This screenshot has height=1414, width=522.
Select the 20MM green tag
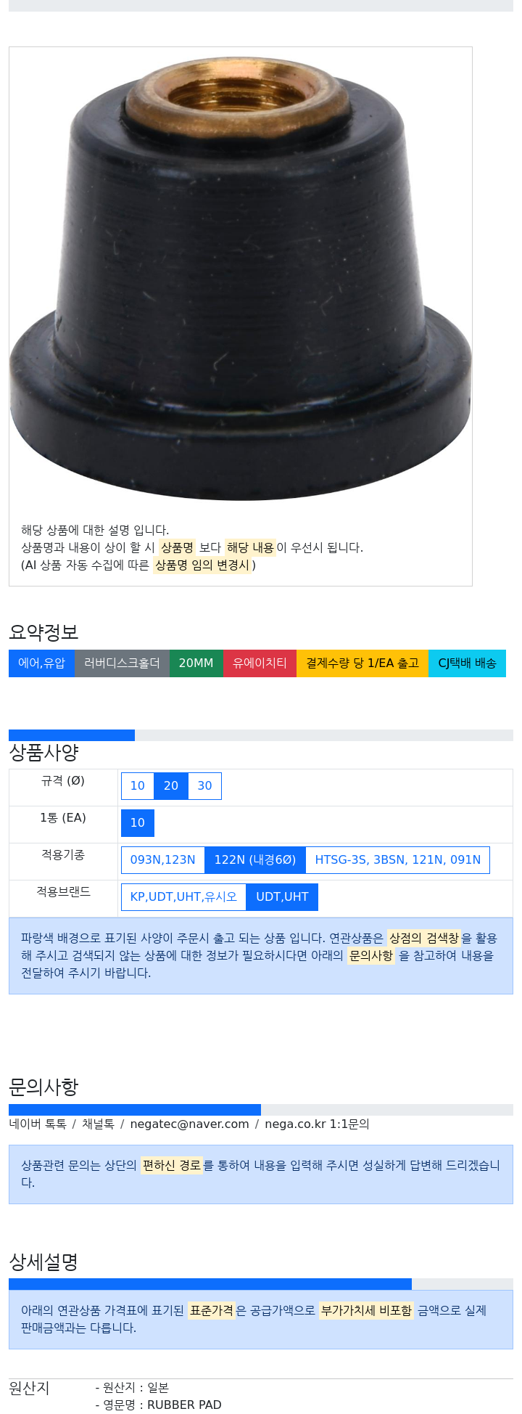click(x=196, y=663)
